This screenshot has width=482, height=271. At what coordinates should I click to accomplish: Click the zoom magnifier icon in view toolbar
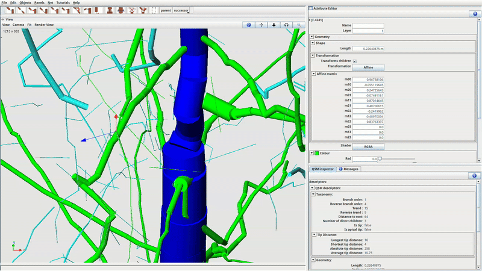point(299,25)
